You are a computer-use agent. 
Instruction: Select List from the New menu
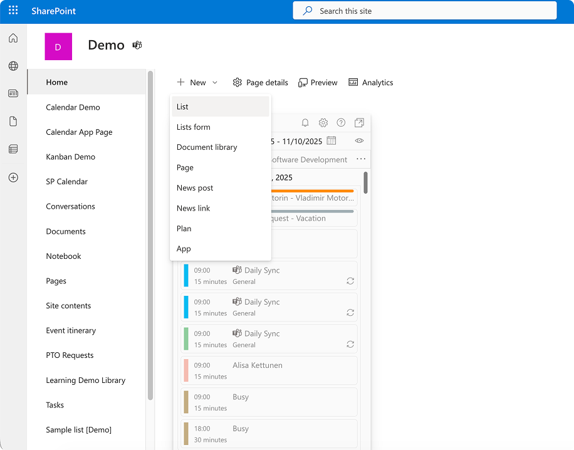[x=182, y=107]
